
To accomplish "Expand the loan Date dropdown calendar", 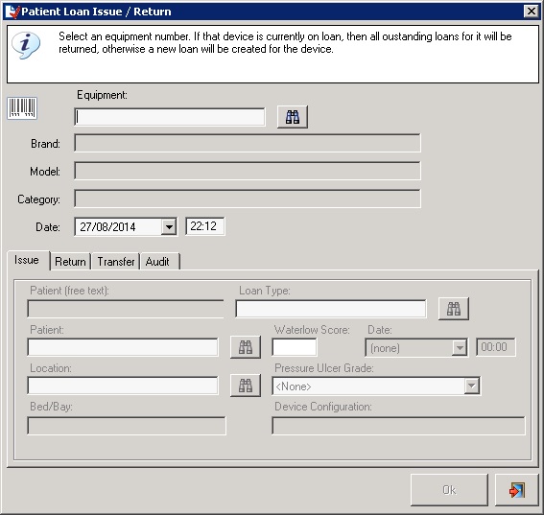I will (x=169, y=226).
